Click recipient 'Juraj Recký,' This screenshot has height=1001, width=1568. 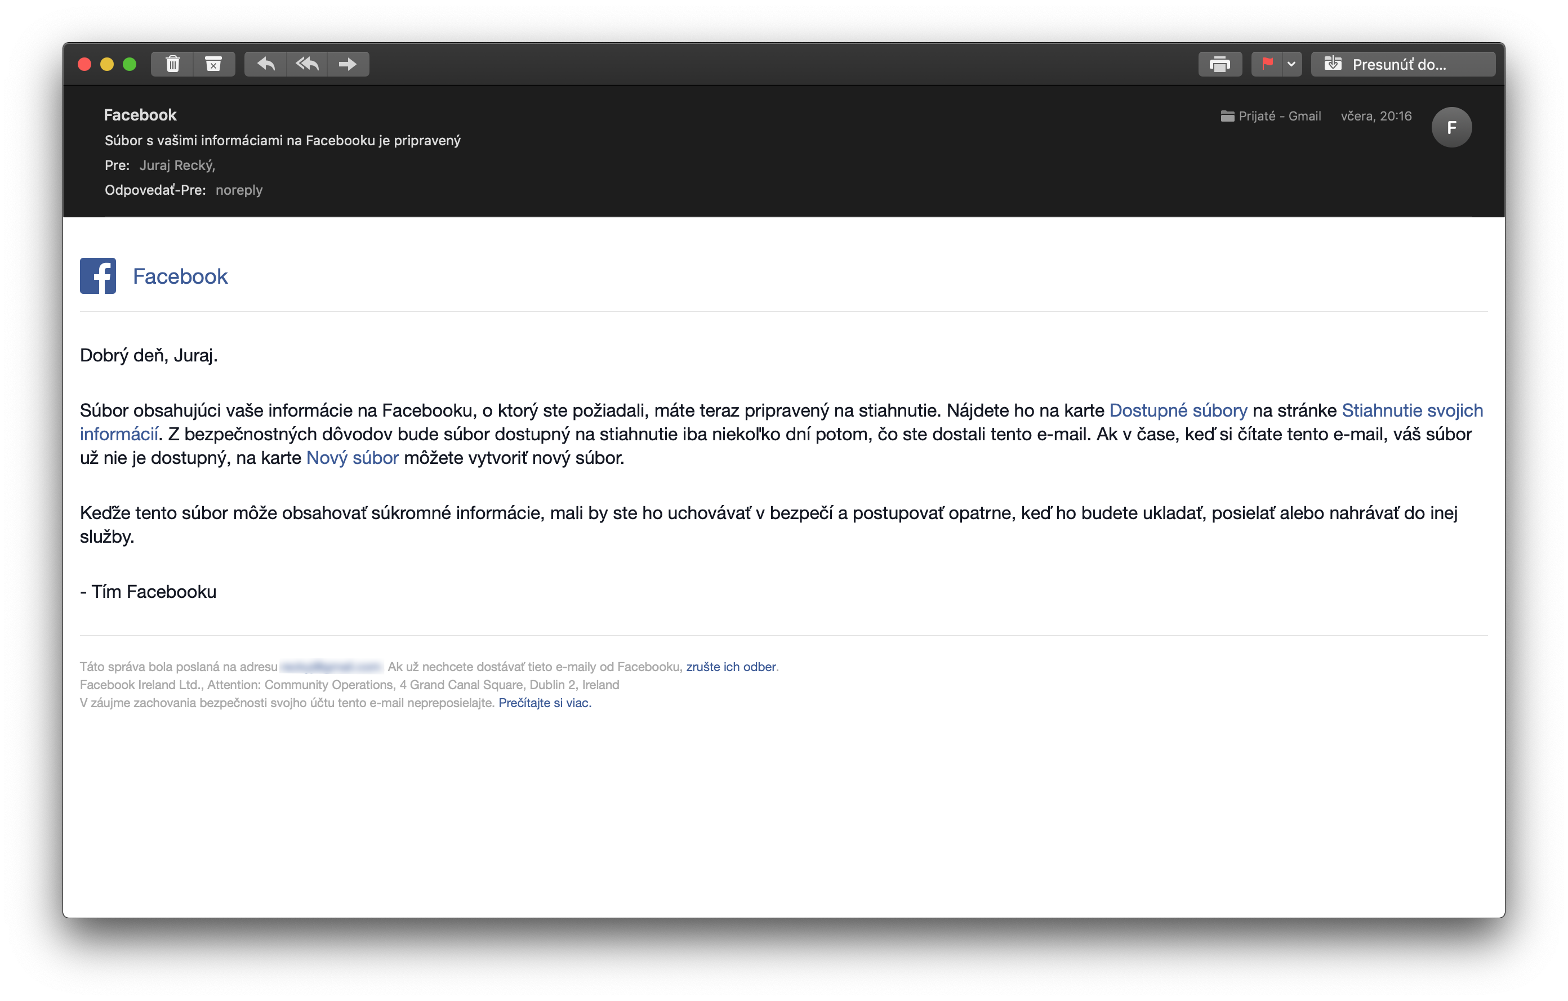click(x=177, y=166)
